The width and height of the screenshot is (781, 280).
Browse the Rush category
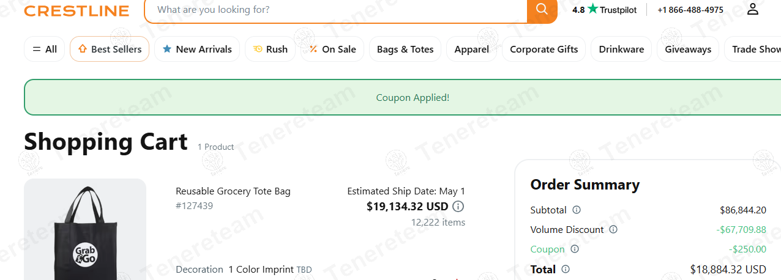[x=270, y=50]
